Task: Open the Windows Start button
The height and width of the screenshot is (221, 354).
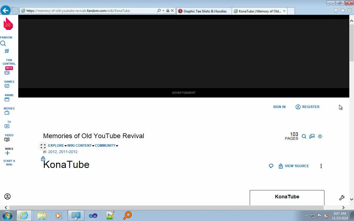Action: tap(7, 215)
